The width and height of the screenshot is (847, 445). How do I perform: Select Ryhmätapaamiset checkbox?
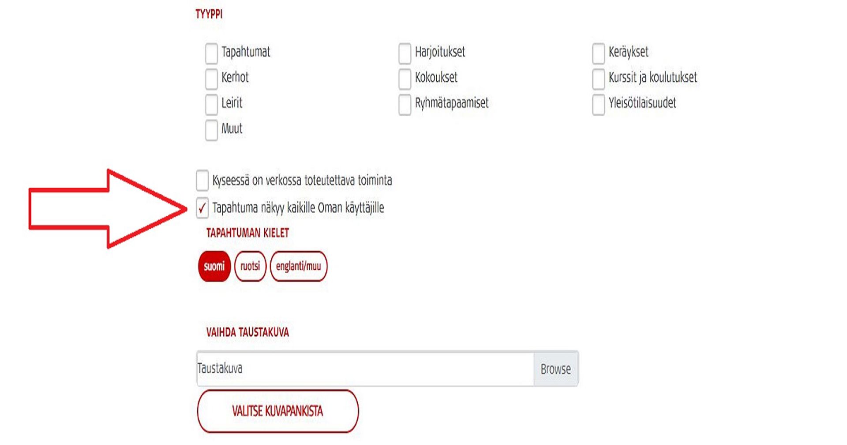(x=405, y=104)
